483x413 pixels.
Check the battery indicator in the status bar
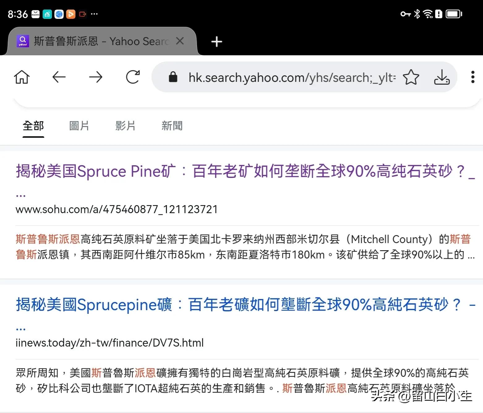[x=454, y=14]
